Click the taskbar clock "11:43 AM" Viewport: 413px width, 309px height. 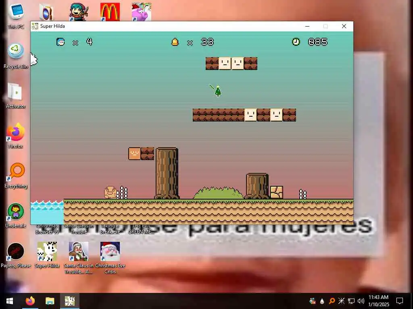point(378,297)
